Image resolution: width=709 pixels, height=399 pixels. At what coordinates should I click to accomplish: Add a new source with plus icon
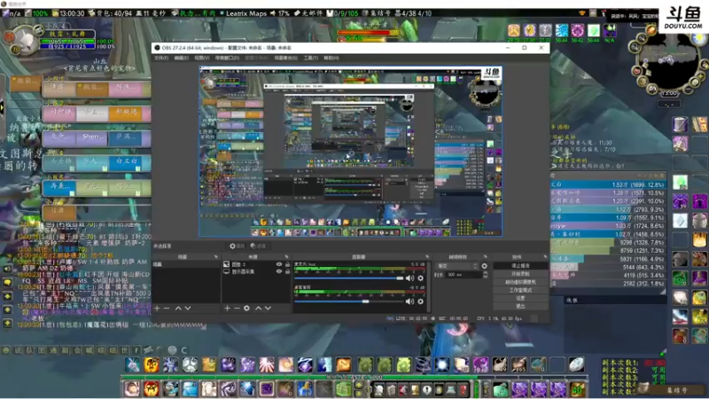(x=227, y=308)
